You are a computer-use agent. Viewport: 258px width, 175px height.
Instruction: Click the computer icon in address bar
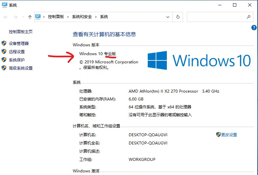[38, 17]
